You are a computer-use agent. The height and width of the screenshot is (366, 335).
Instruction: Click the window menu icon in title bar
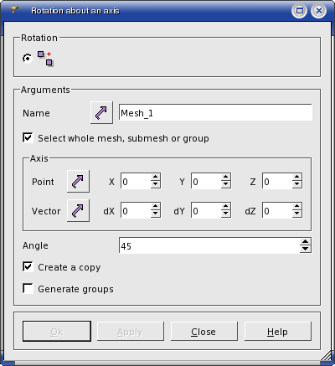point(14,10)
